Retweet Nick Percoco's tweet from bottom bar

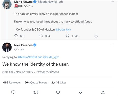tap(36, 92)
